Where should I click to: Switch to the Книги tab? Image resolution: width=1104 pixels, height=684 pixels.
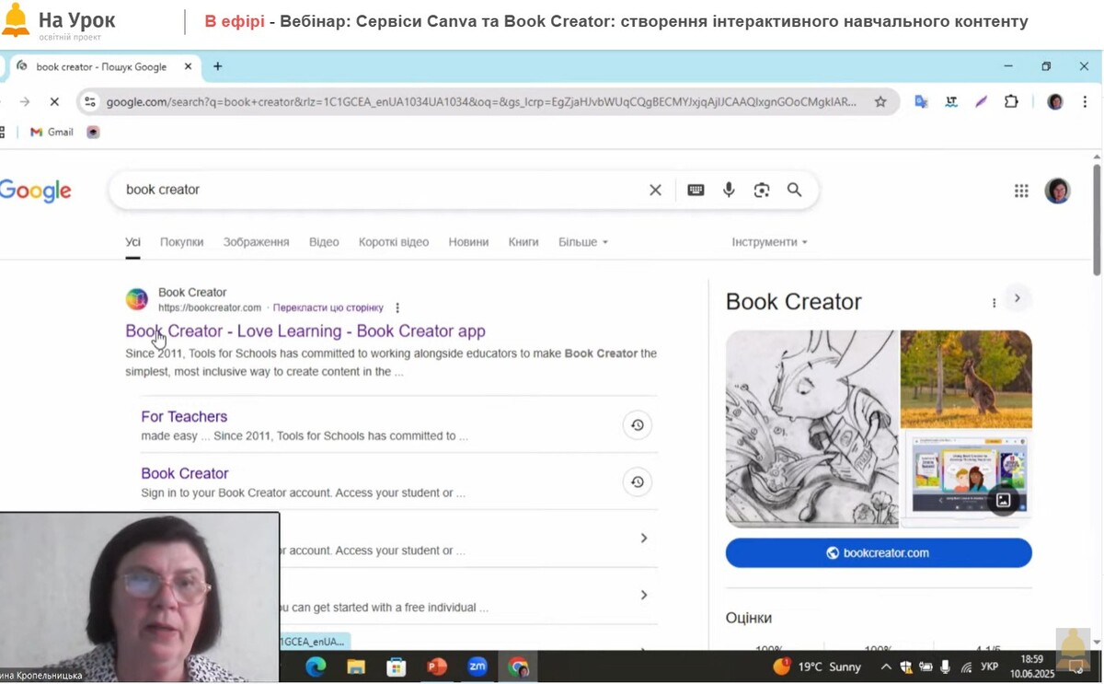coord(523,242)
